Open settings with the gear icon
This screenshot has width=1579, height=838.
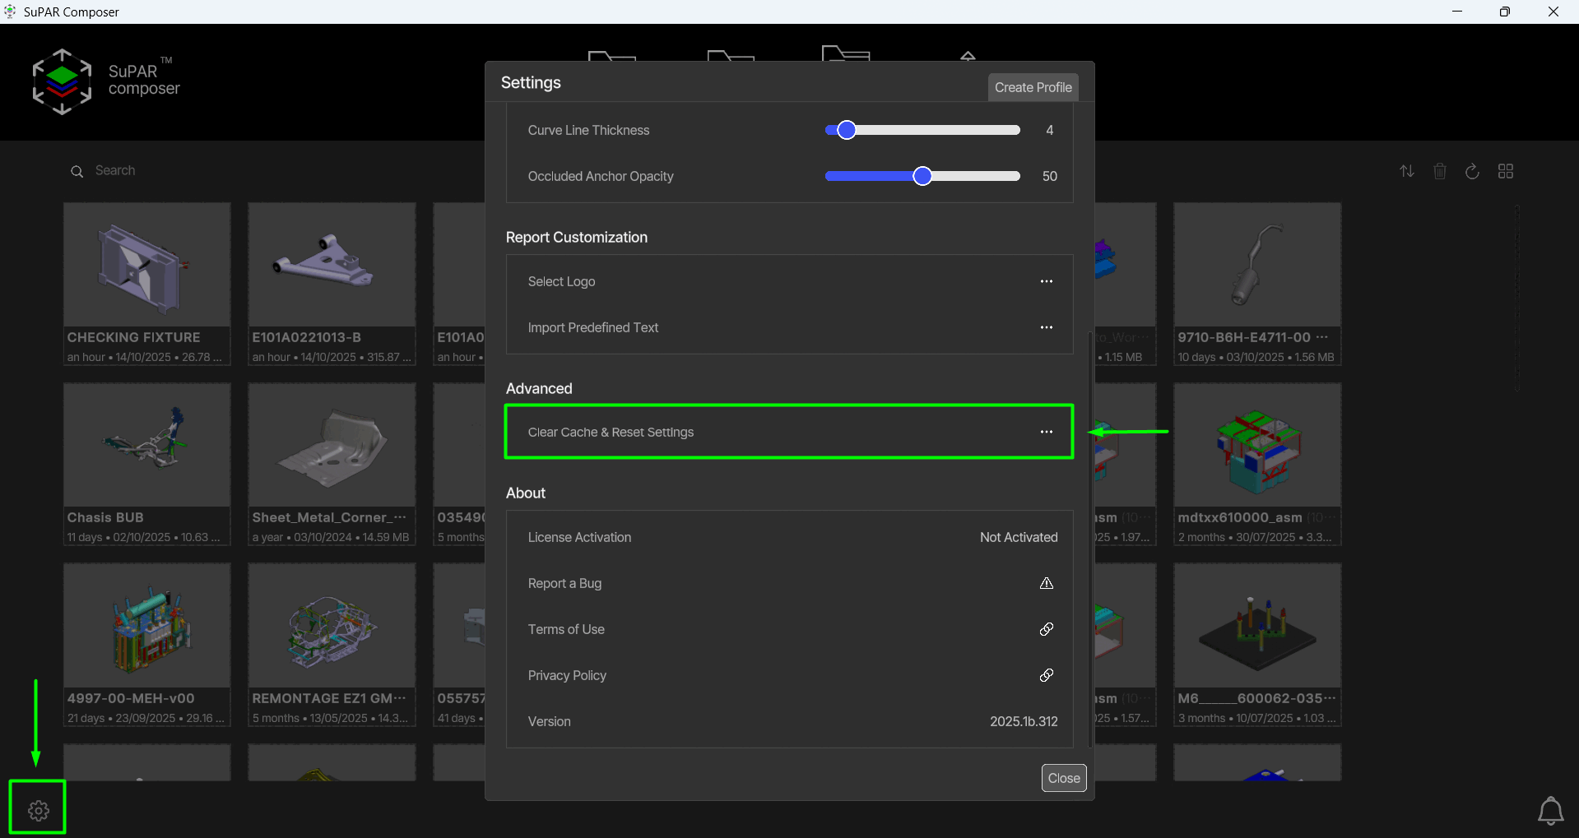pyautogui.click(x=38, y=810)
